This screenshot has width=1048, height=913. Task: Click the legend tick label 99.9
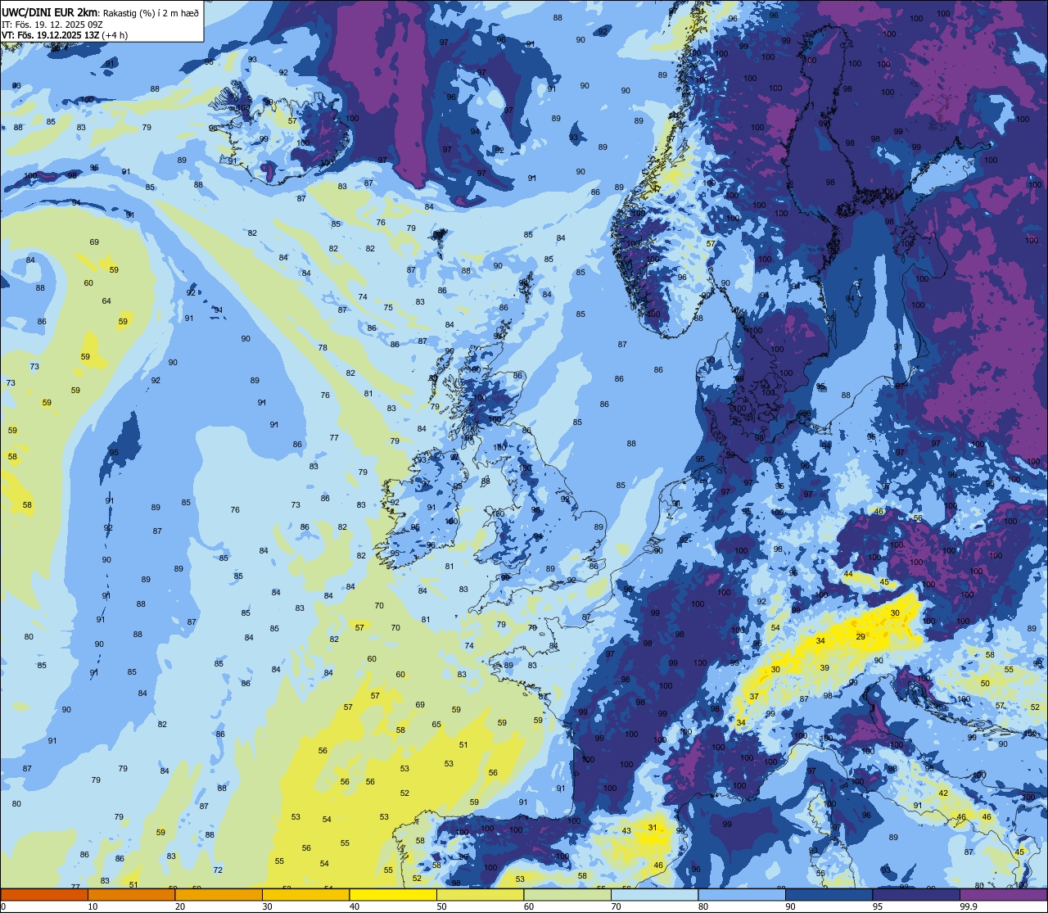tap(969, 906)
